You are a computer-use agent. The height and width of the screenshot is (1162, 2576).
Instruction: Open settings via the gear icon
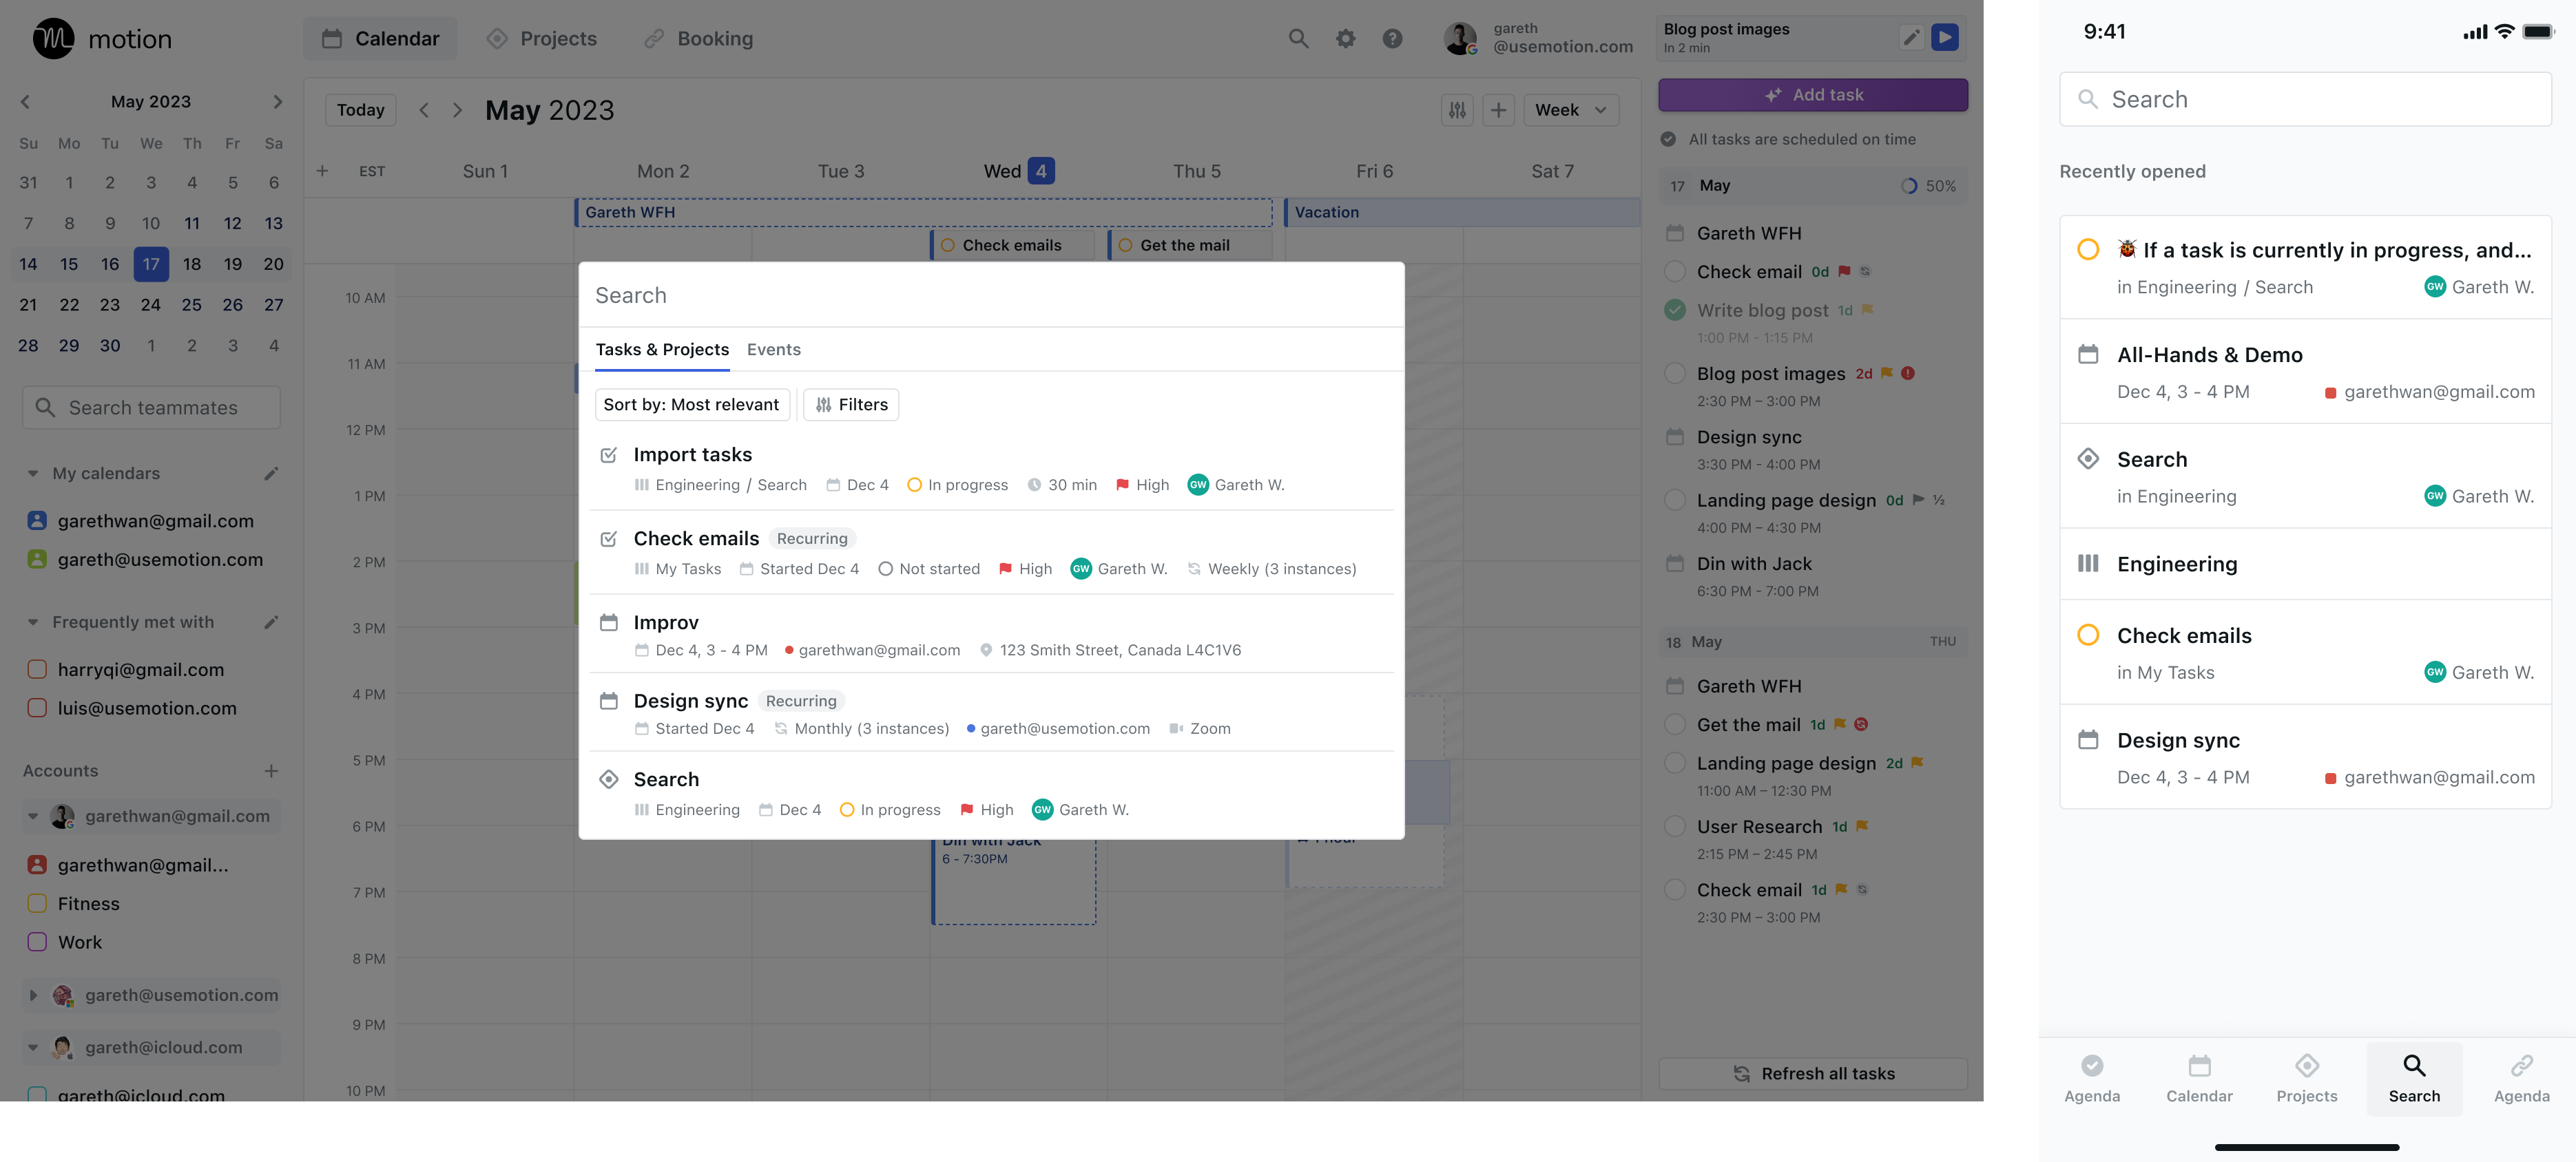coord(1345,39)
